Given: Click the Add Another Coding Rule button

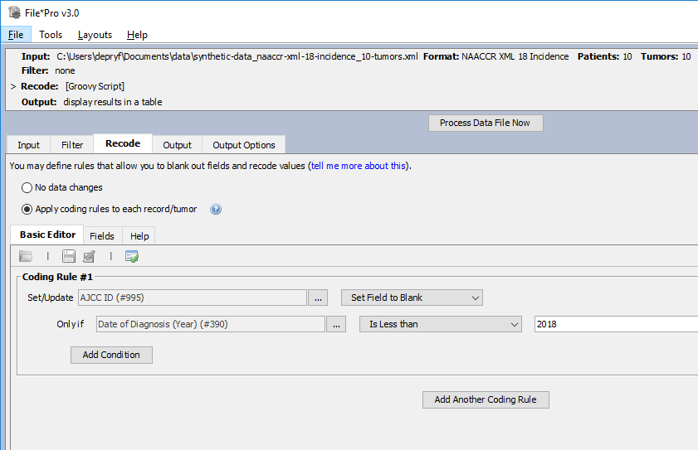Looking at the screenshot, I should coord(486,399).
